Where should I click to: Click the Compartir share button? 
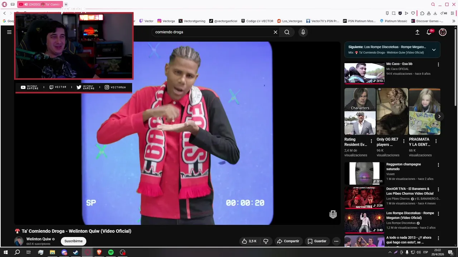pos(288,241)
